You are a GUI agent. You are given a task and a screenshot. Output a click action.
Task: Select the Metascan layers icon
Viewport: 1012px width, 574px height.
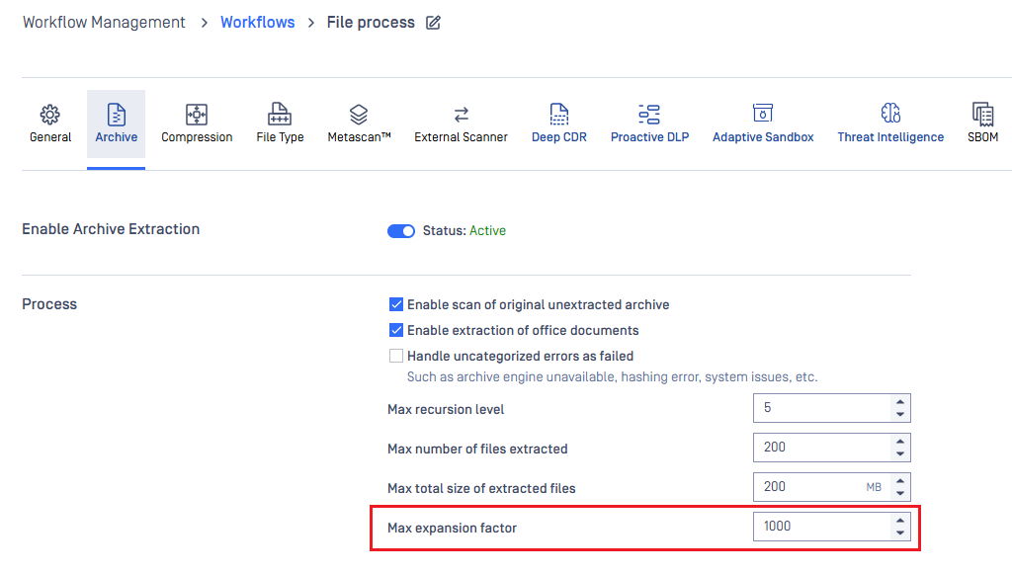pyautogui.click(x=359, y=114)
